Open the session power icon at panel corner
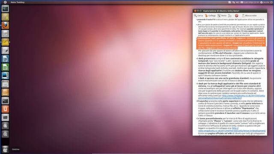Image resolution: width=274 pixels, height=154 pixels. pyautogui.click(x=271, y=2)
